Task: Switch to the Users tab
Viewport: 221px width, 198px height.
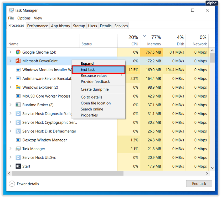Action: tap(92, 26)
